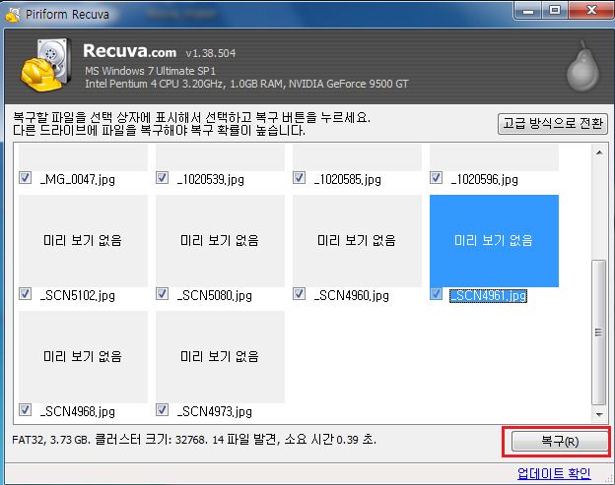The image size is (615, 485).
Task: Uncheck the _1020539.jpg checkbox
Action: [162, 178]
